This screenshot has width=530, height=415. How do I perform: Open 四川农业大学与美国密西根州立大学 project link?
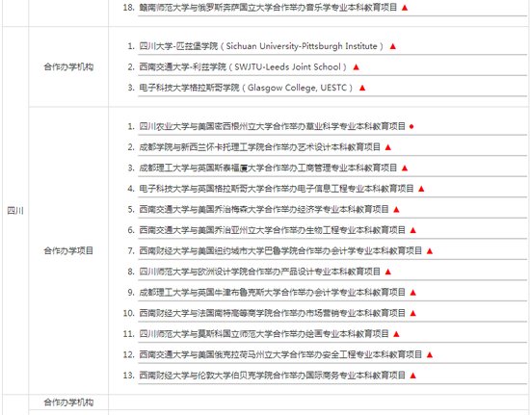pos(273,127)
